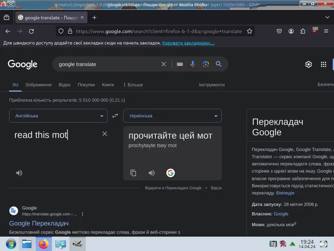Go back using the browser back arrow
The width and height of the screenshot is (334, 251).
(8, 31)
